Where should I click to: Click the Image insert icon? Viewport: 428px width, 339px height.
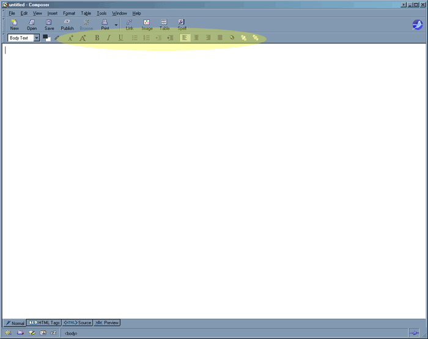coord(147,24)
